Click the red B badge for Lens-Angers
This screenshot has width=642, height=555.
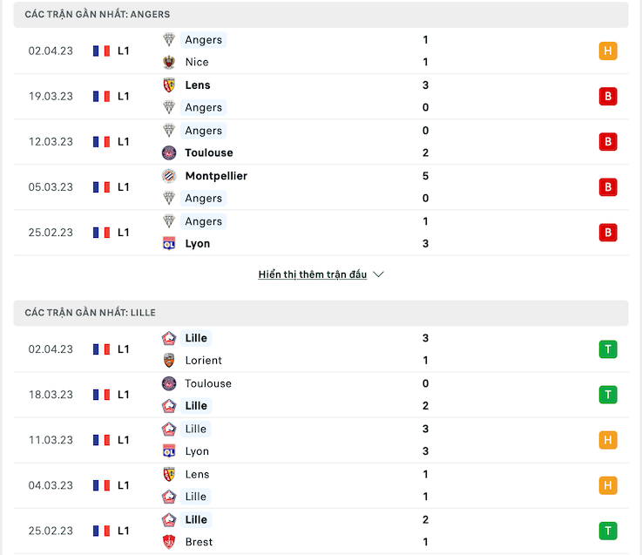point(608,96)
